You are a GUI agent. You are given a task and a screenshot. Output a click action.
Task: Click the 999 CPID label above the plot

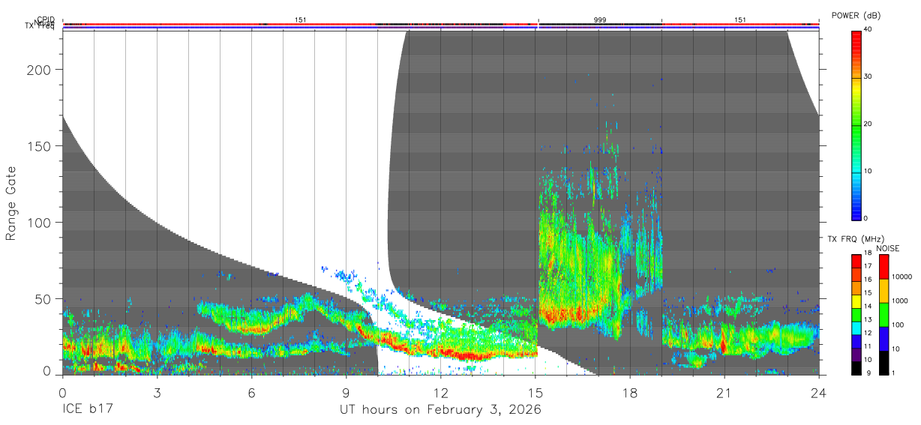pyautogui.click(x=600, y=20)
